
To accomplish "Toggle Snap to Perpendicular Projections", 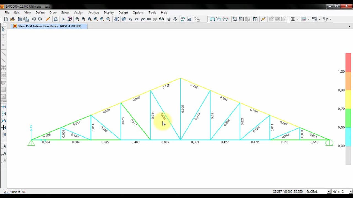I will coord(4,128).
